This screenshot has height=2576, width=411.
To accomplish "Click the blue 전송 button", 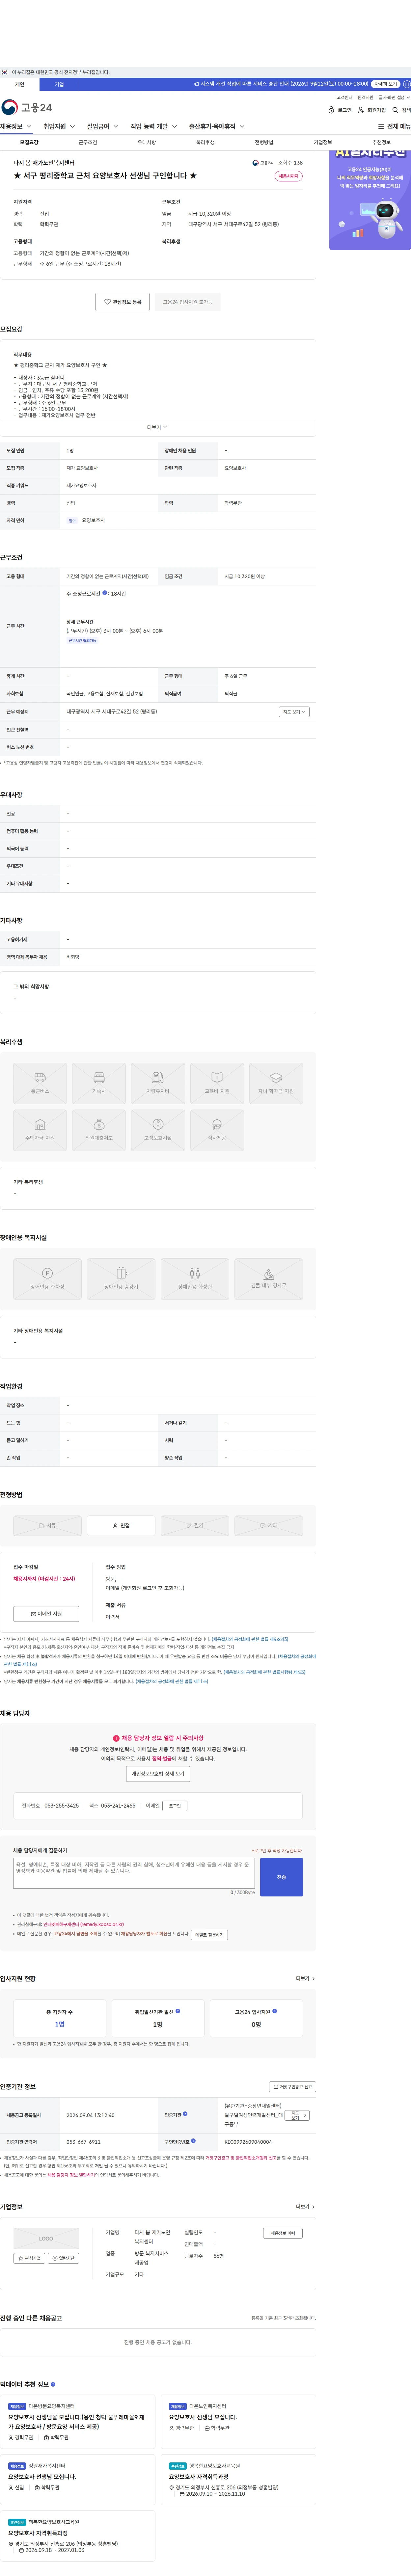I will (x=281, y=1877).
